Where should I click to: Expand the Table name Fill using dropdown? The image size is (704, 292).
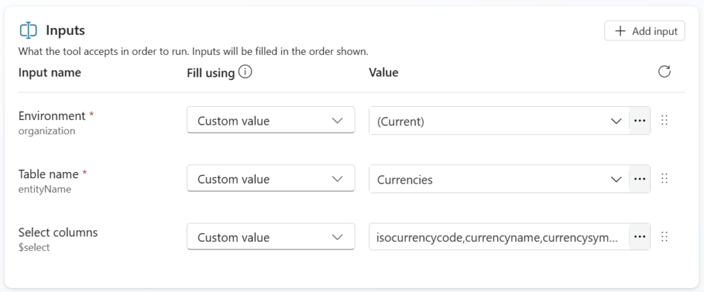click(270, 179)
